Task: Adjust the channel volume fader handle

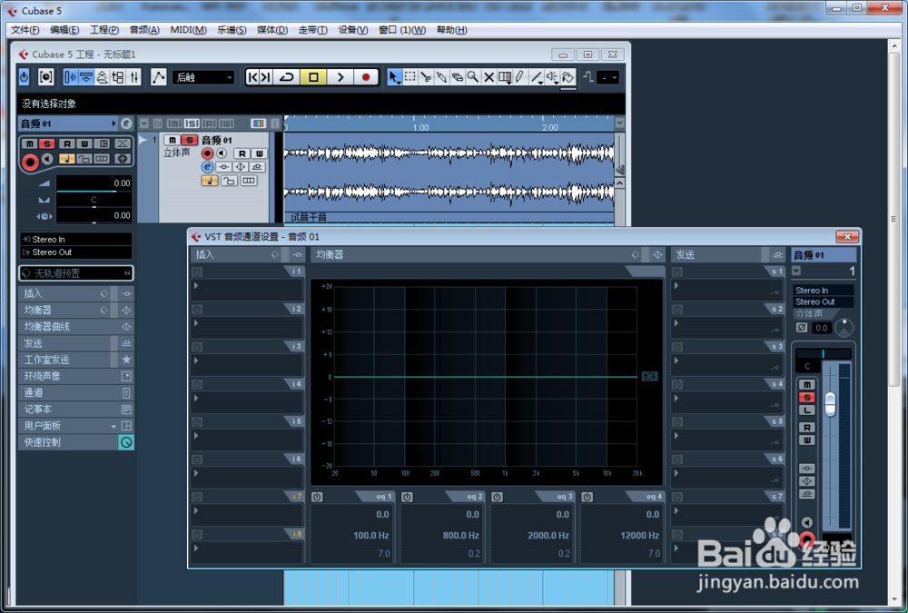Action: click(830, 404)
